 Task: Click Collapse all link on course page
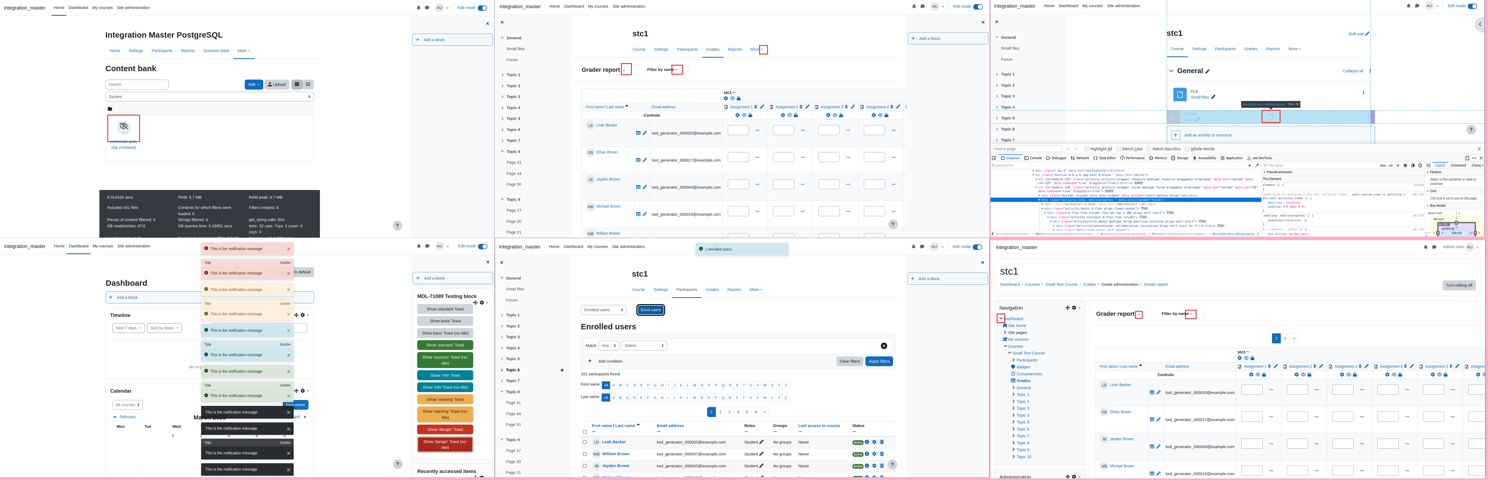tap(1352, 71)
